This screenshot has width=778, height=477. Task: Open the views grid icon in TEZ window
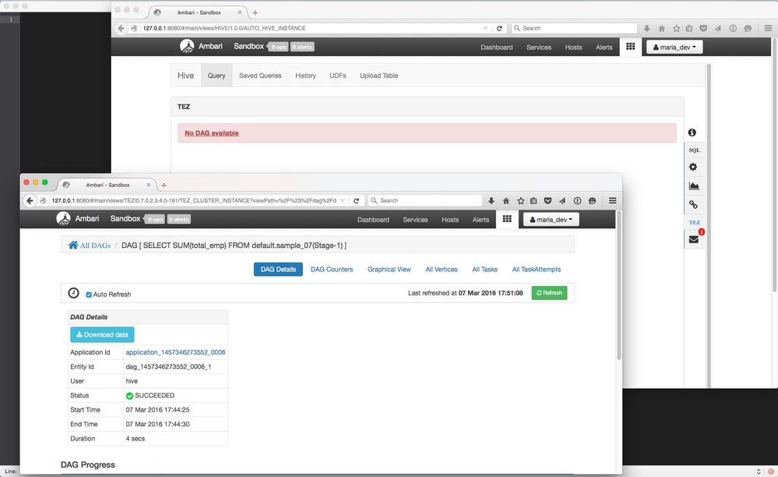[507, 219]
